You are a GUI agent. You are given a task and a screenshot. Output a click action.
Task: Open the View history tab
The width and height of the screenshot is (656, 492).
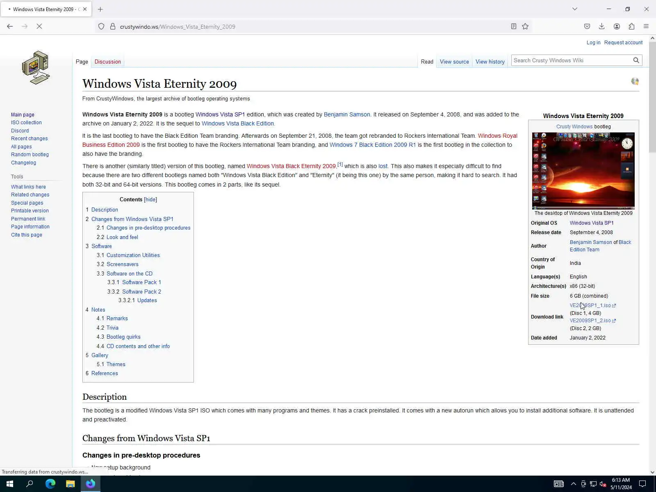pyautogui.click(x=490, y=61)
